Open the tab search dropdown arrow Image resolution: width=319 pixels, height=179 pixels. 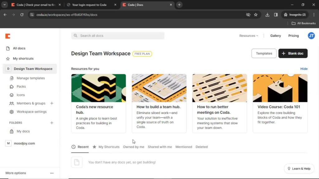click(4, 5)
